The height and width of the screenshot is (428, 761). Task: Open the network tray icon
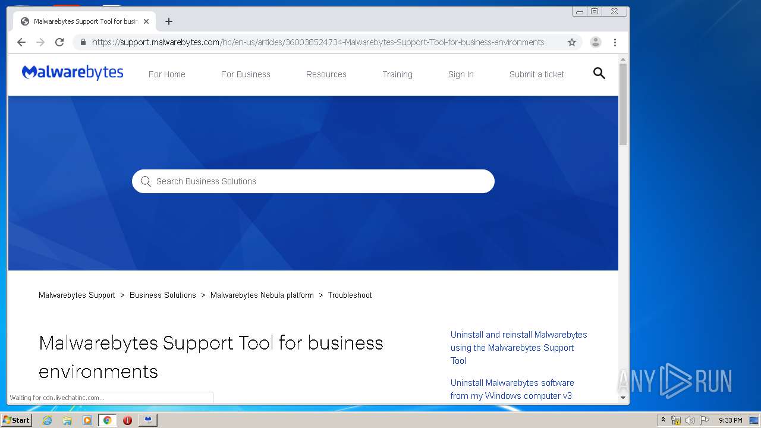(x=676, y=420)
